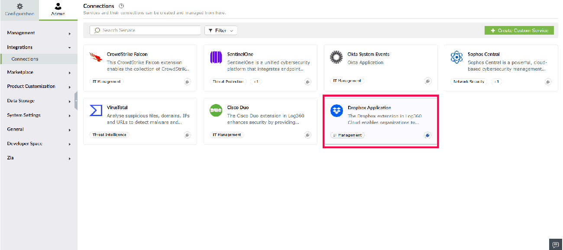The width and height of the screenshot is (563, 250).
Task: Click Network Security tag on Sophos card
Action: 469,81
